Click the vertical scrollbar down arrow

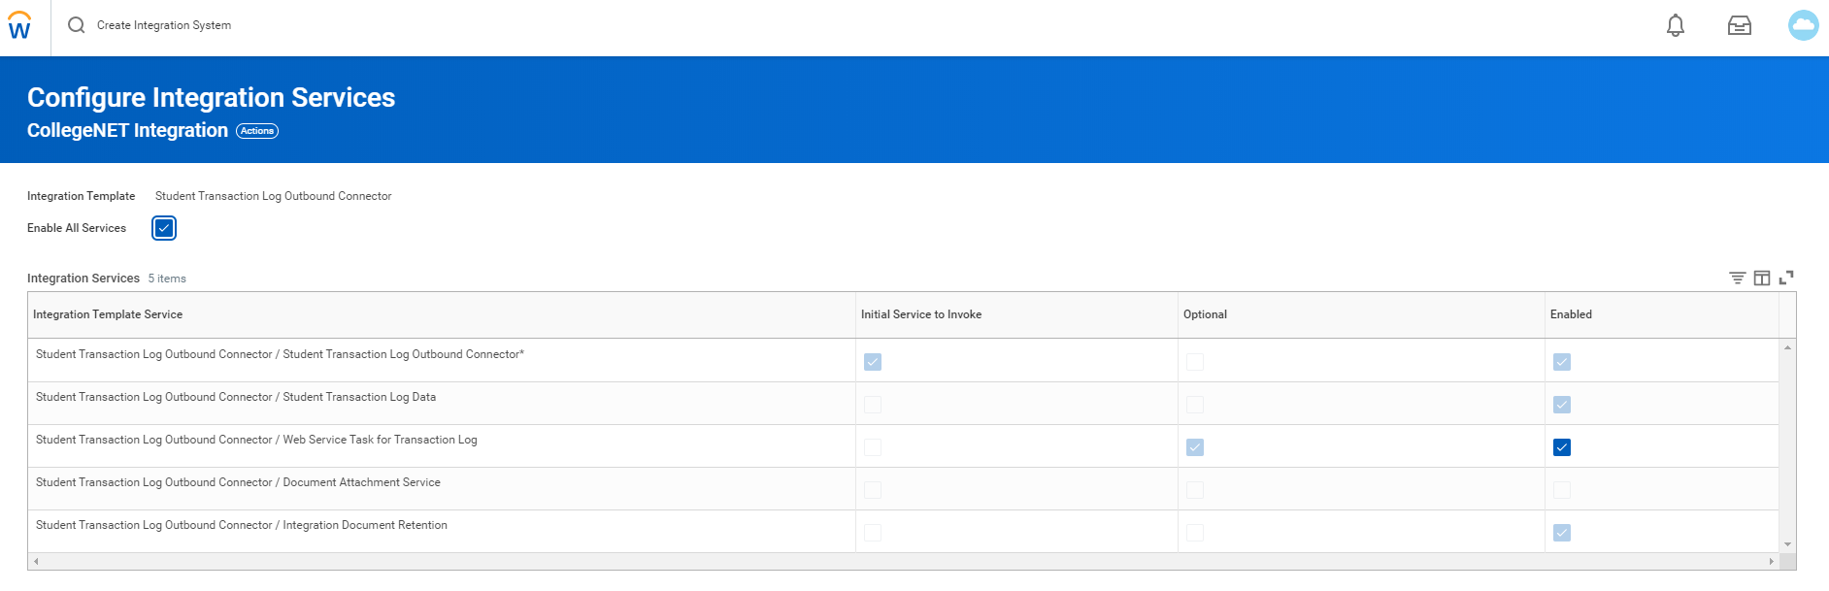click(1787, 544)
